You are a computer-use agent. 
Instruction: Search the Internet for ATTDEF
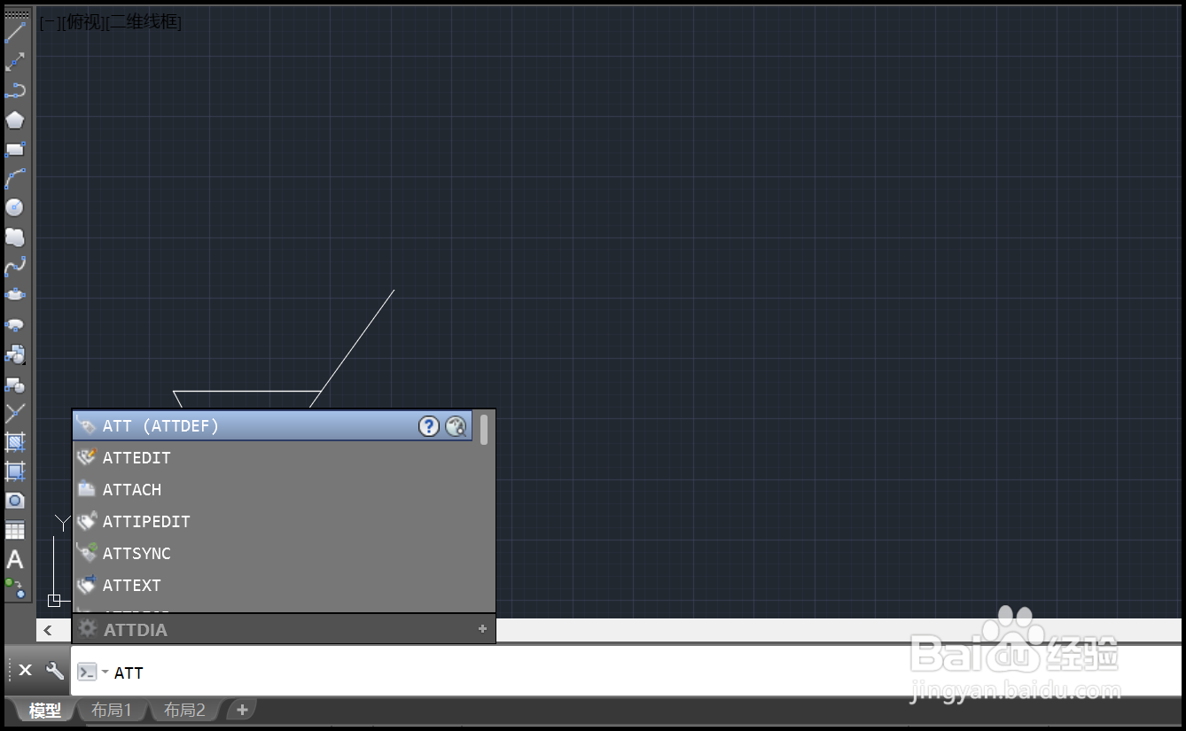click(x=456, y=426)
